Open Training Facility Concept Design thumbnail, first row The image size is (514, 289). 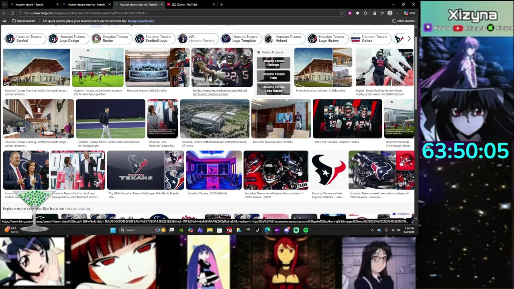[37, 67]
